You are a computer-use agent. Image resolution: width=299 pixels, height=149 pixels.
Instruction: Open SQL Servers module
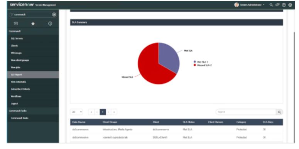[33, 38]
